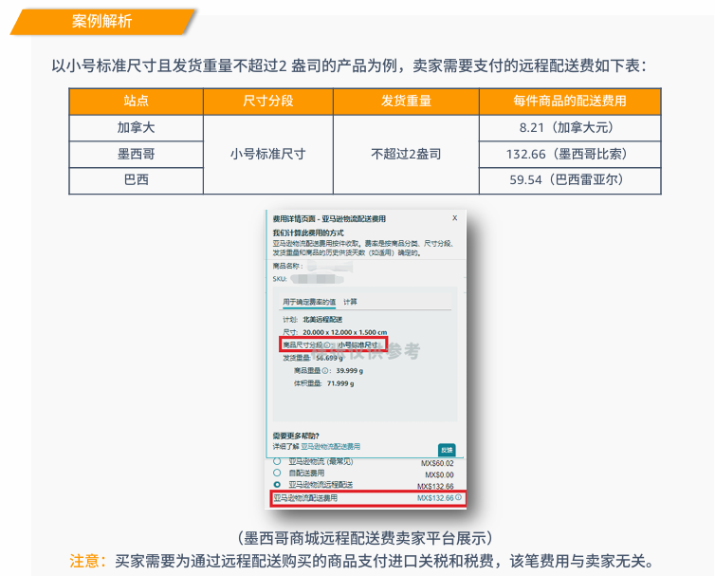Open the 亚马逊物流配送费用 help link
The image size is (715, 576).
point(331,446)
